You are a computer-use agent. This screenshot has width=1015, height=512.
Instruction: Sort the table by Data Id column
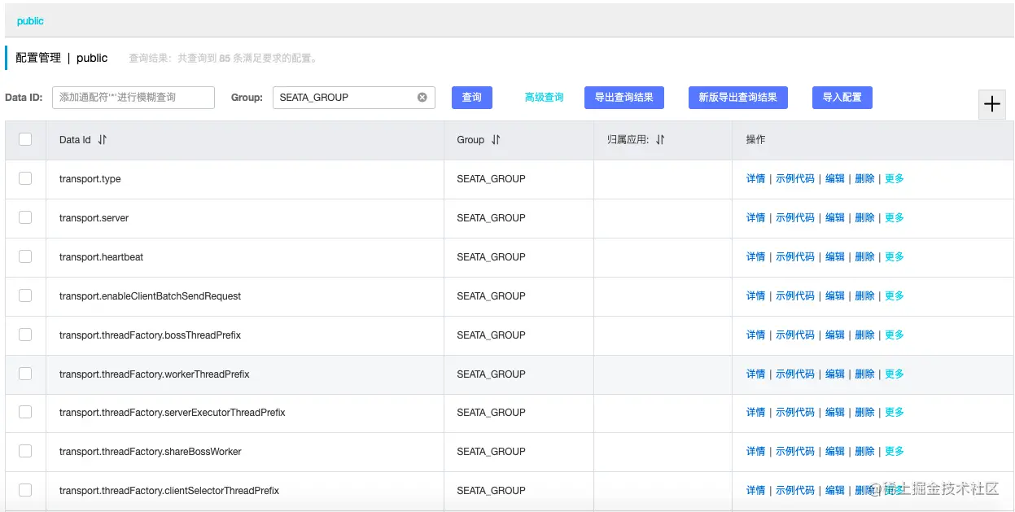103,139
